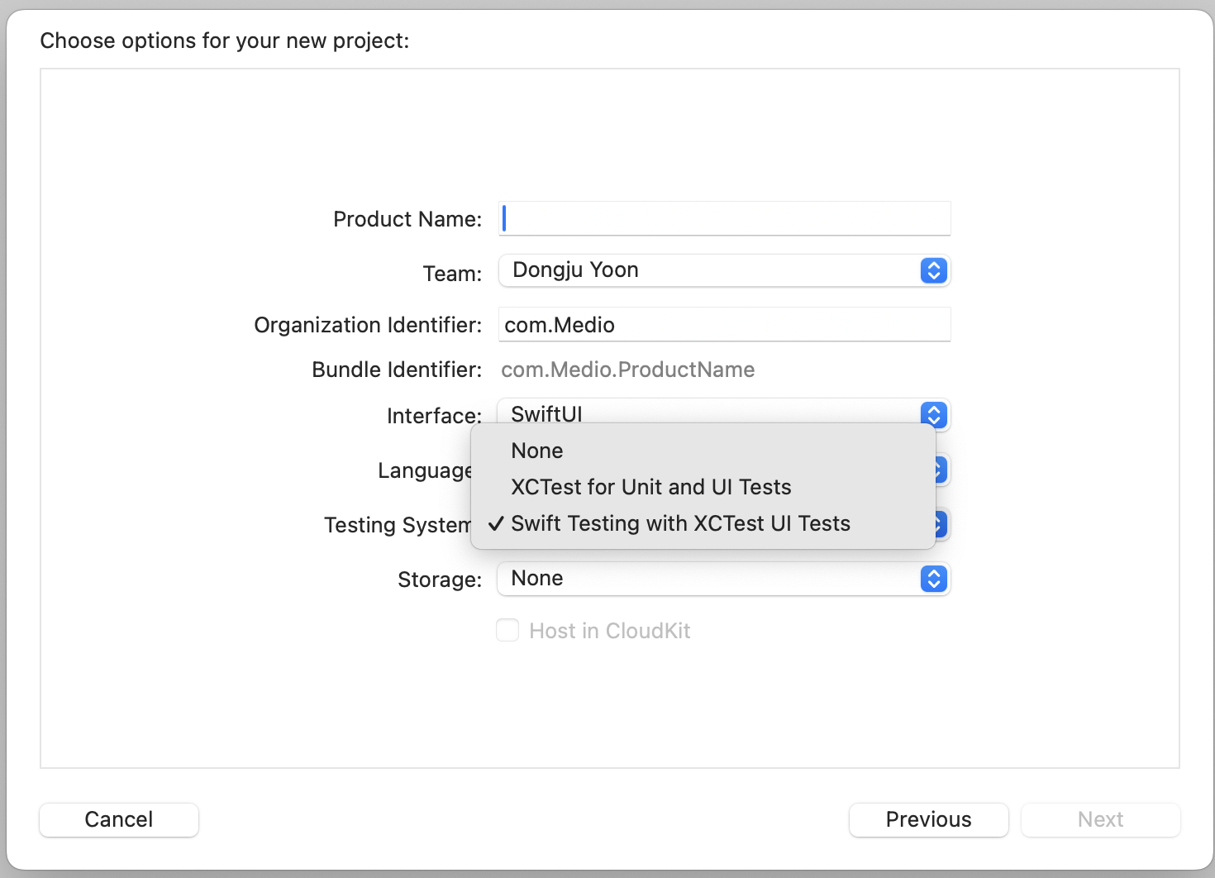The image size is (1215, 878).
Task: Click the com.Medio.ProductName bundle identifier text
Action: [627, 370]
